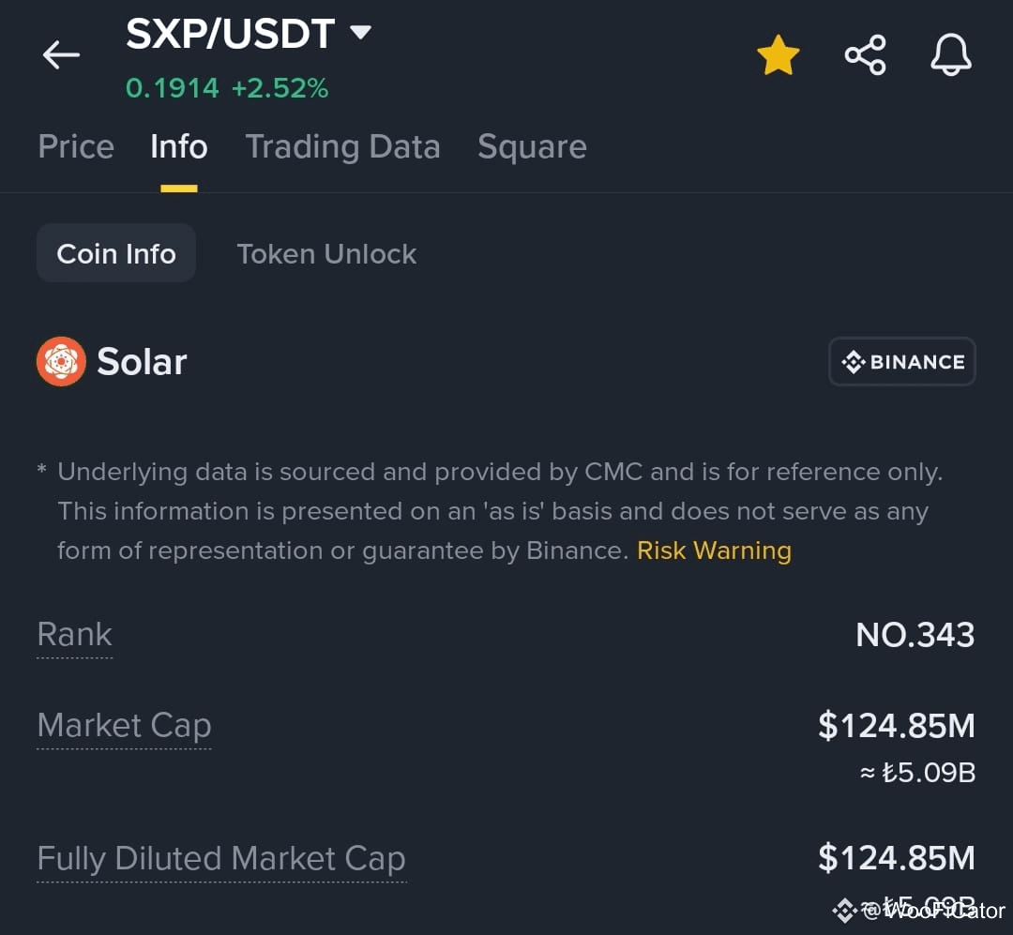Viewport: 1013px width, 935px height.
Task: Show Fully Diluted Market Cap tooltip
Action: 221,859
